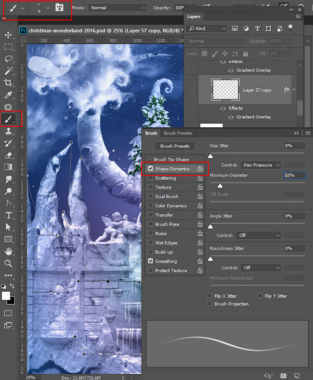313x380 pixels.
Task: Open Roundness Jitter Control dropdown
Action: point(261,268)
